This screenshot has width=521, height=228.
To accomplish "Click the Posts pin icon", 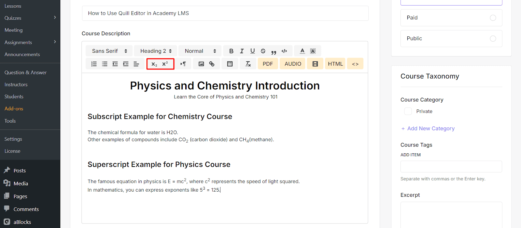I will point(7,170).
